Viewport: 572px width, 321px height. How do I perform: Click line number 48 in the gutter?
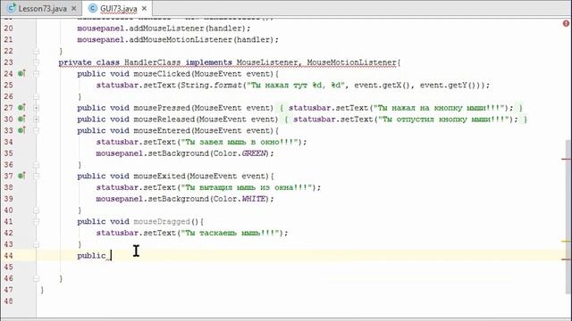[x=8, y=301]
